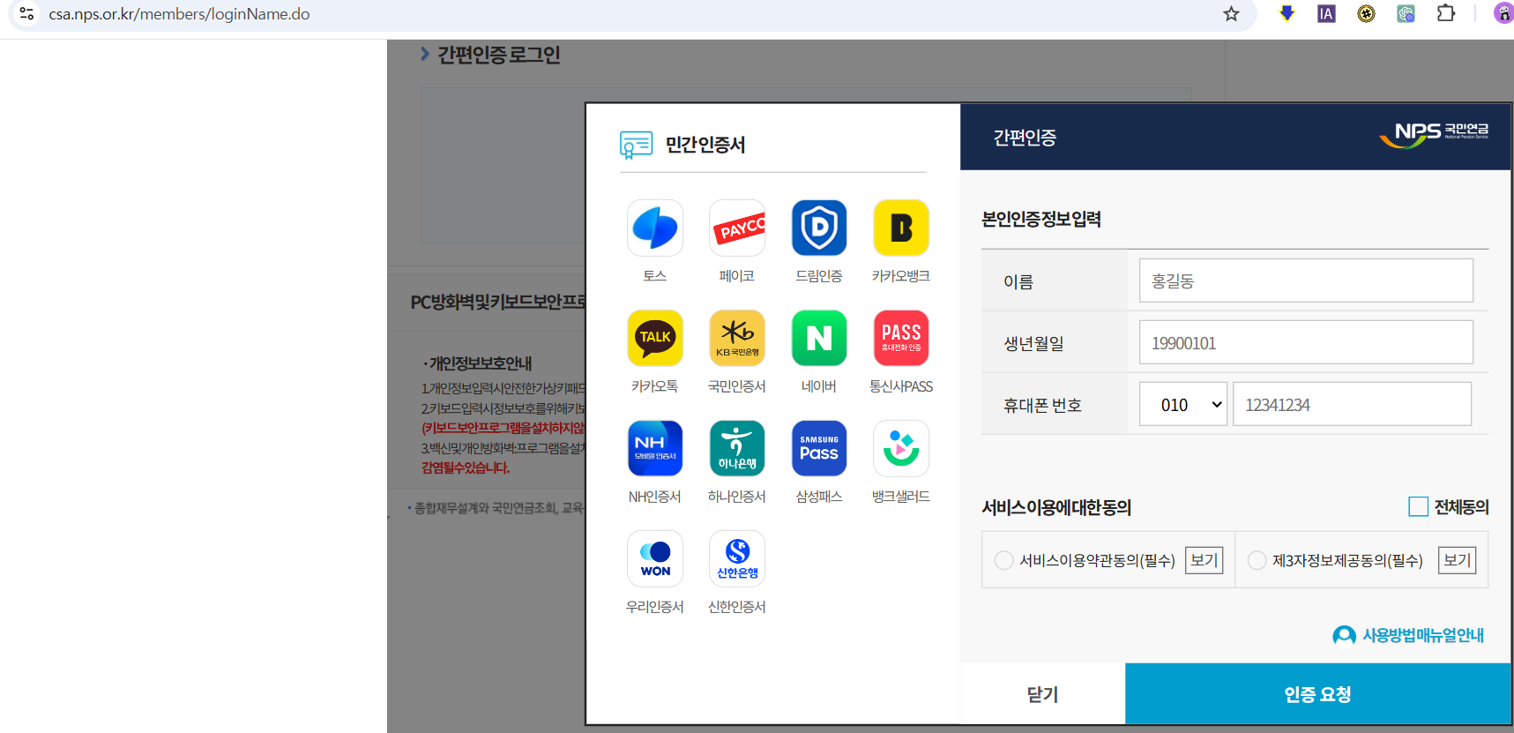Open the site information icon in address bar
This screenshot has height=733, width=1514.
pyautogui.click(x=27, y=14)
